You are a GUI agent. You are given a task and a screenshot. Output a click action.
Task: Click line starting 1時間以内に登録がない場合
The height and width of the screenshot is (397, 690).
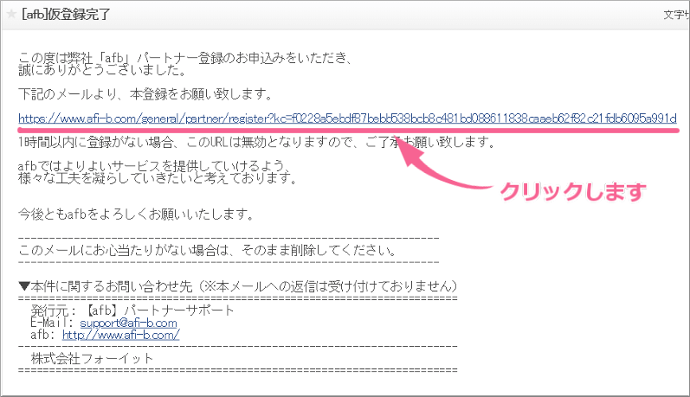tap(257, 143)
